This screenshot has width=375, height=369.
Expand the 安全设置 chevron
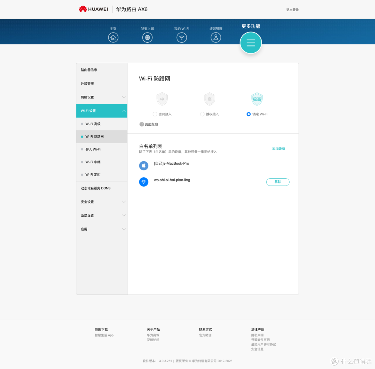tap(124, 202)
